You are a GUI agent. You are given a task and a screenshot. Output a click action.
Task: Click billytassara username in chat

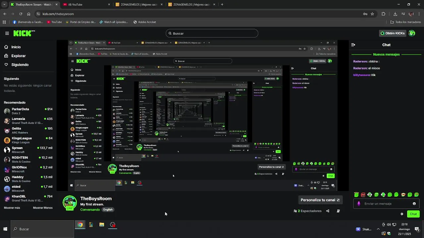tap(361, 75)
